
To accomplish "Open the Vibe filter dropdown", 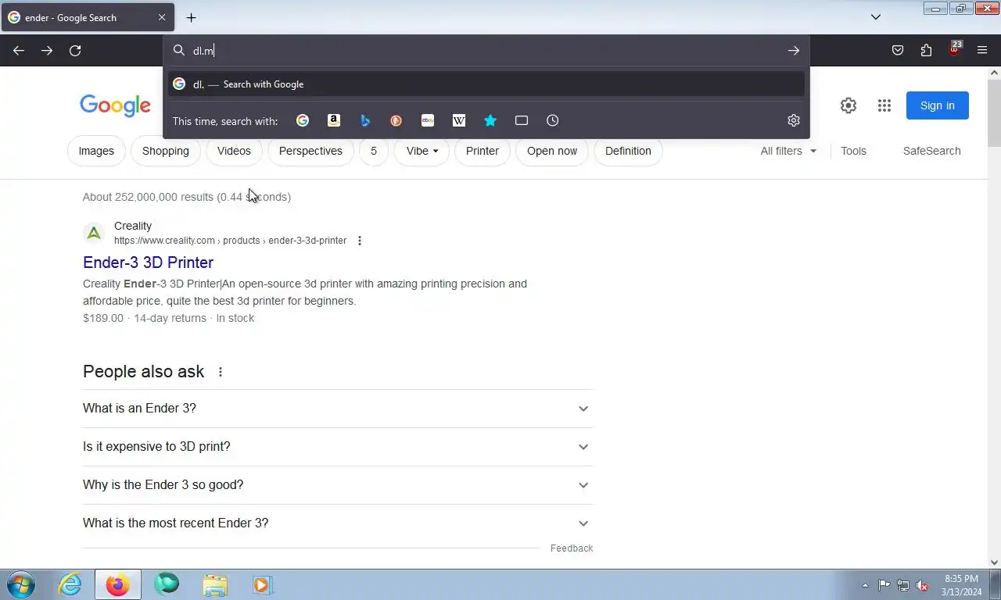I will tap(422, 151).
